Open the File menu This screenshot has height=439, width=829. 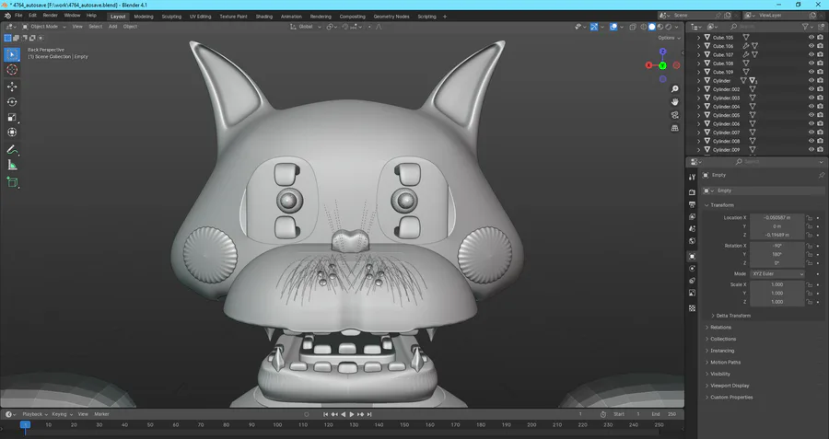18,16
